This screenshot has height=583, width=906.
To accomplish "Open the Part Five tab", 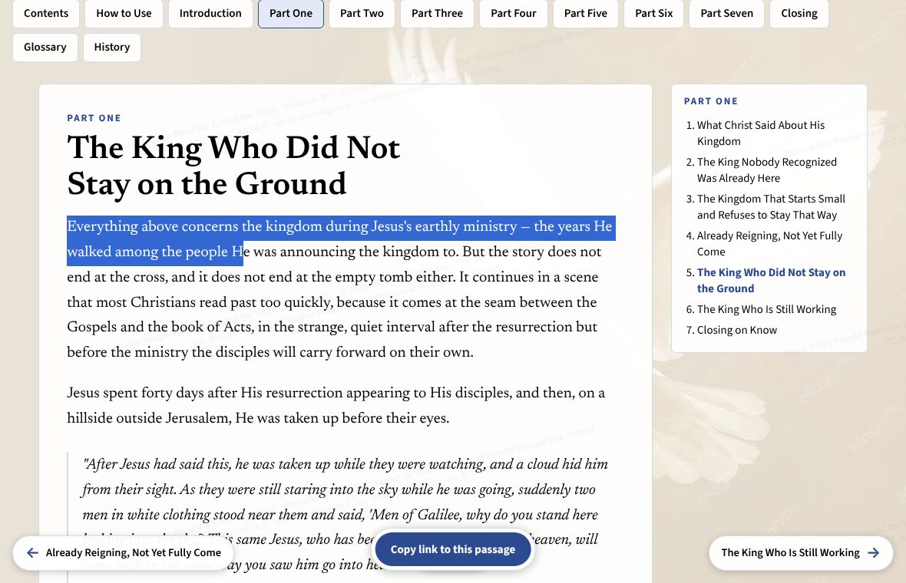I will 585,13.
